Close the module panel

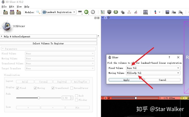pos(98,18)
